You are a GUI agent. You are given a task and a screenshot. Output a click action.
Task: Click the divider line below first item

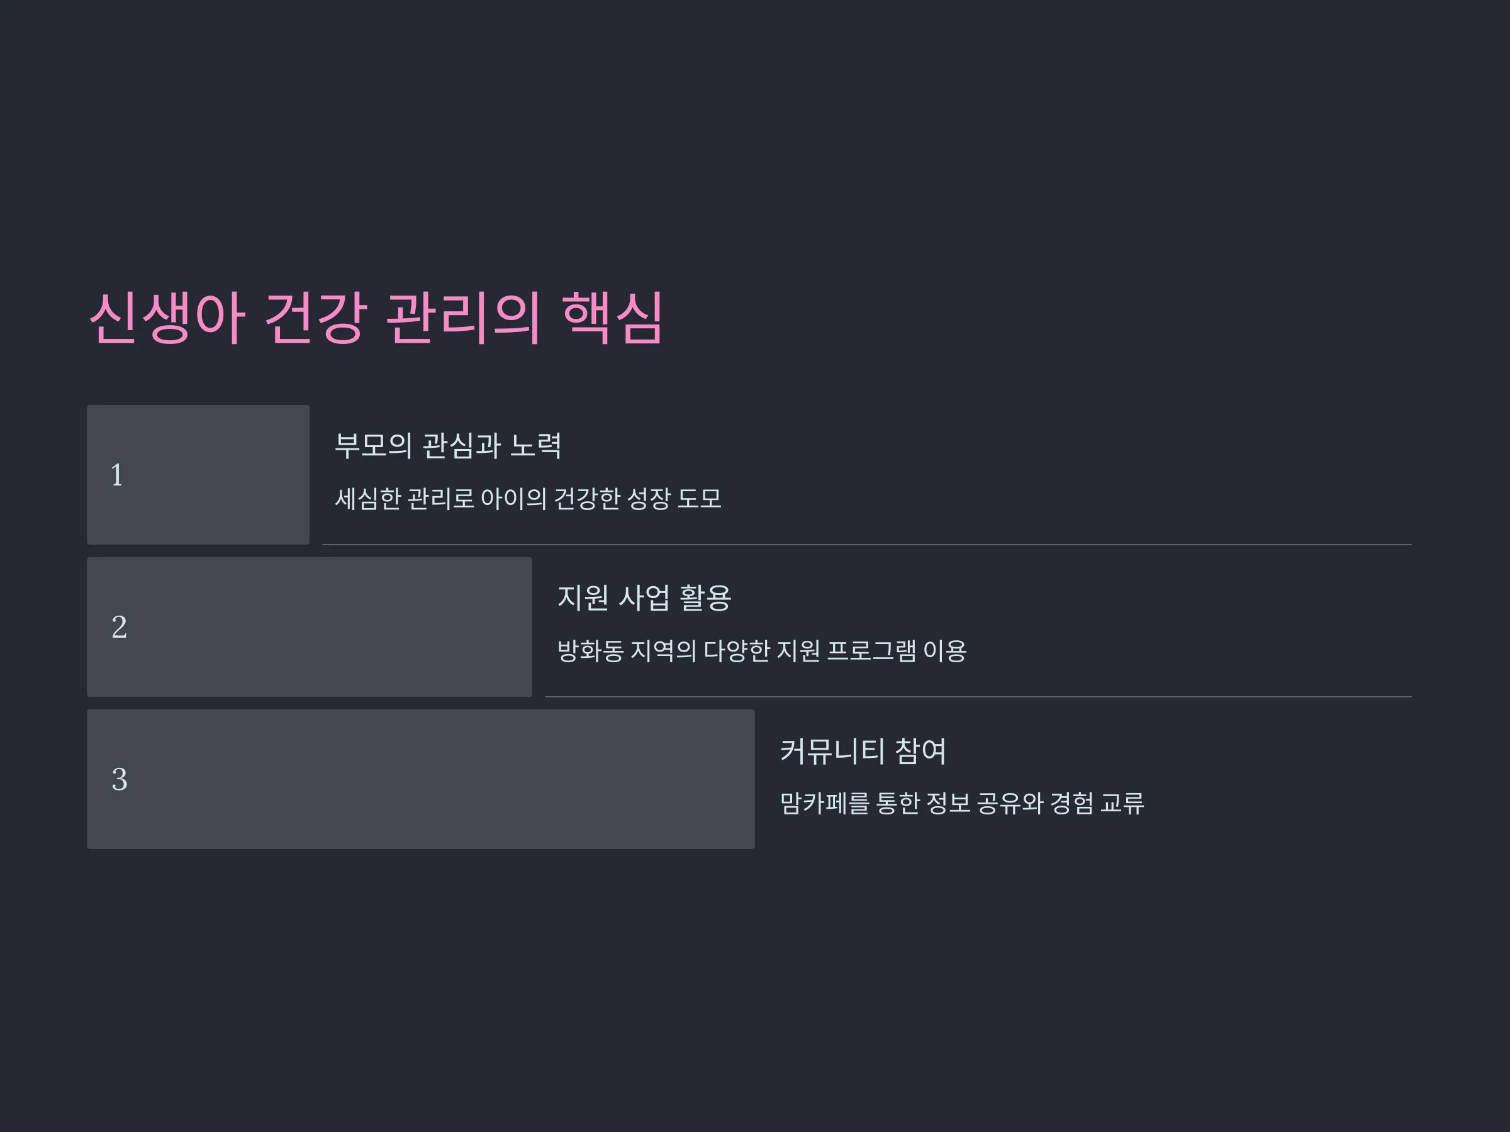pyautogui.click(x=866, y=545)
